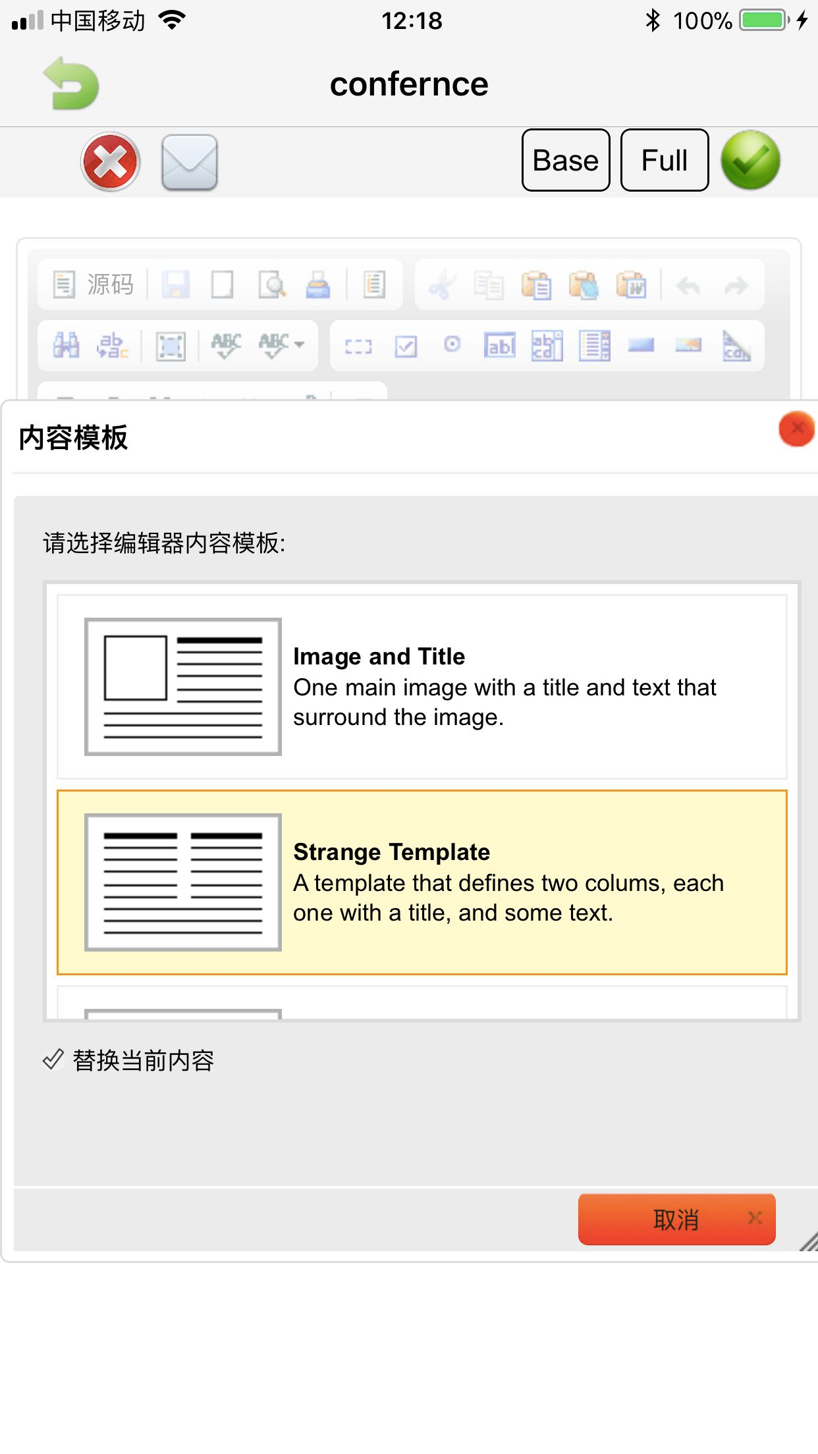This screenshot has width=818, height=1454.
Task: Click the Cut scissors icon
Action: coord(442,286)
